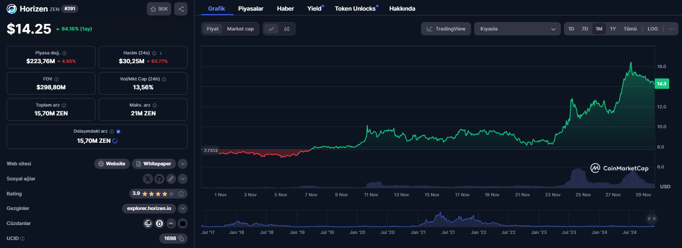This screenshot has width=682, height=248.
Task: Switch to the Piyasalar tab
Action: (x=251, y=8)
